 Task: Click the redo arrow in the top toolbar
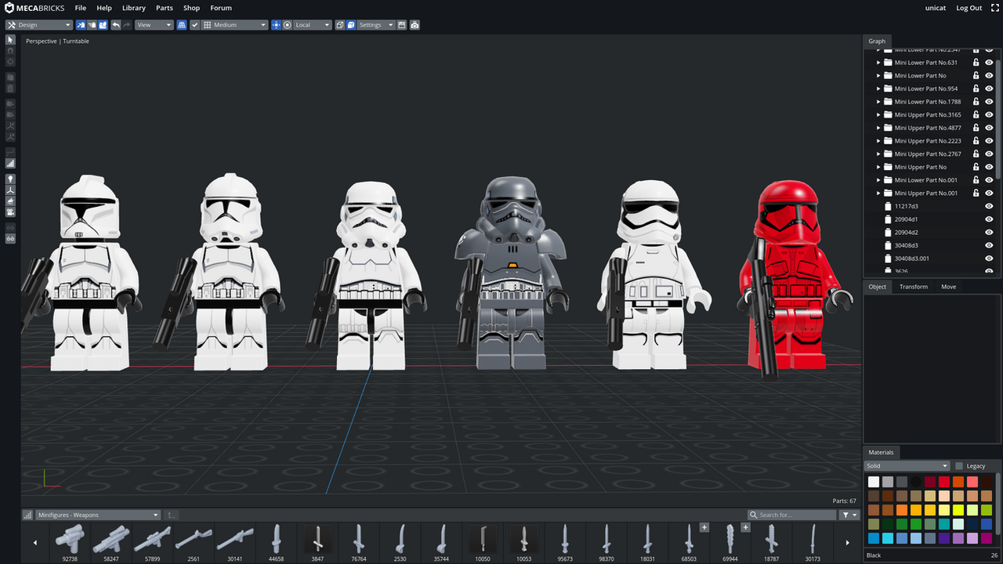[x=127, y=25]
